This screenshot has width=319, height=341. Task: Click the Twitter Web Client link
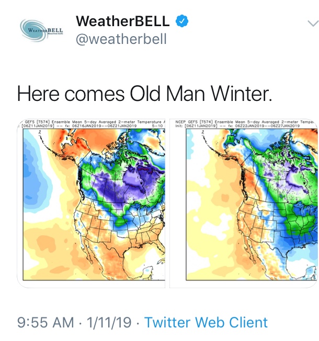pyautogui.click(x=206, y=322)
